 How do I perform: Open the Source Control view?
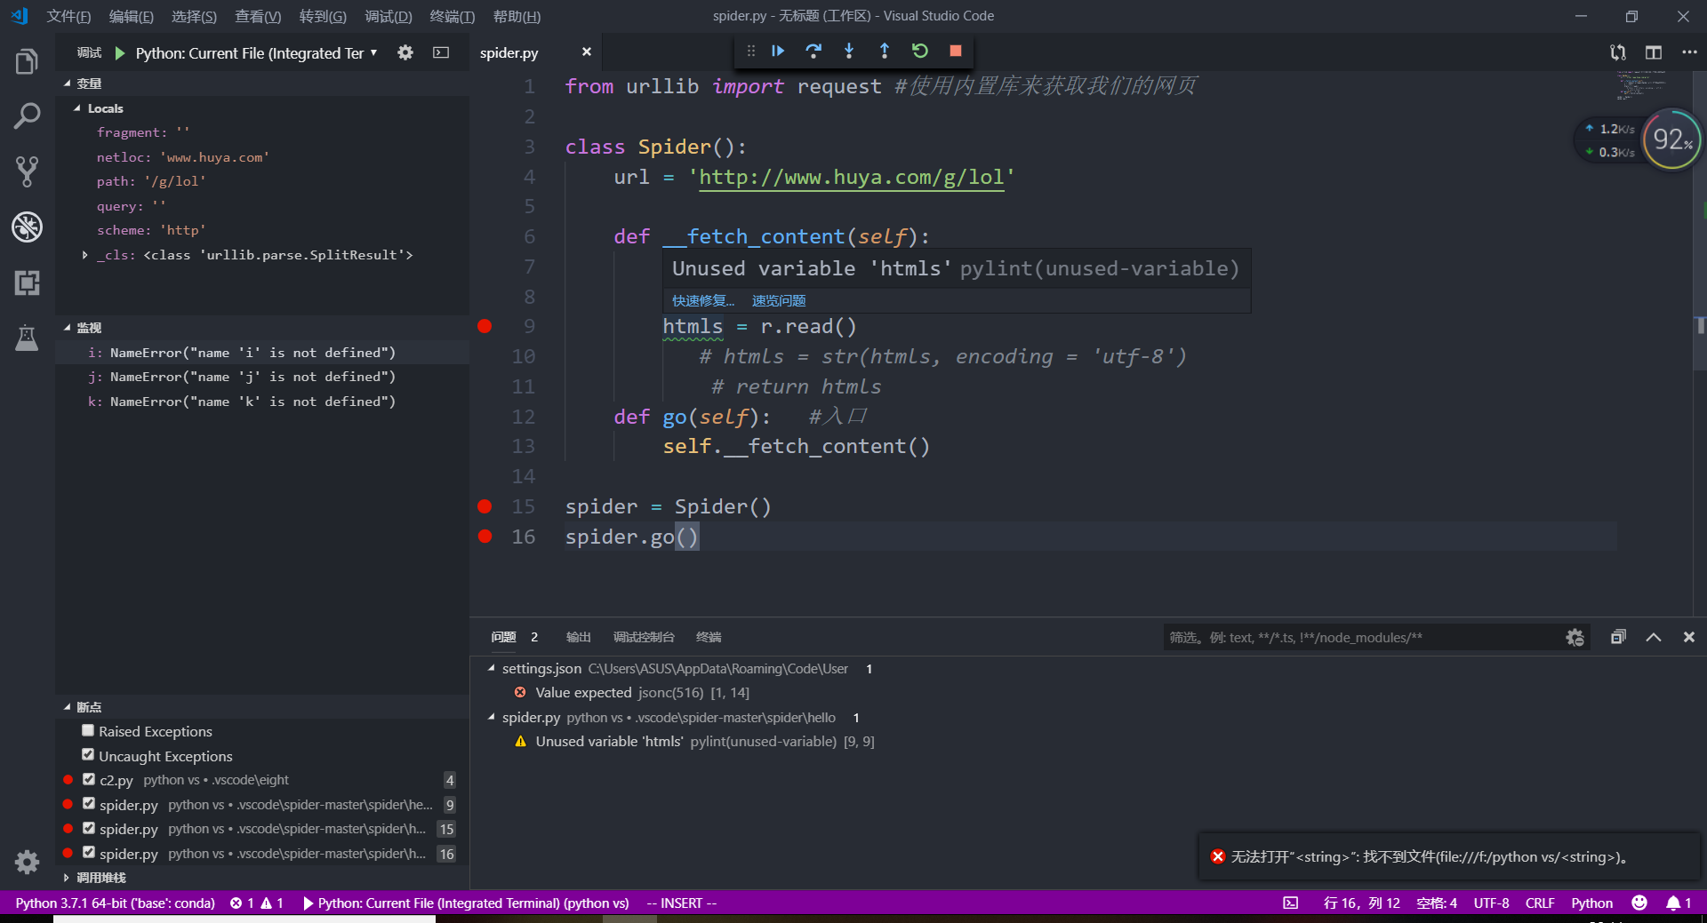click(x=27, y=171)
